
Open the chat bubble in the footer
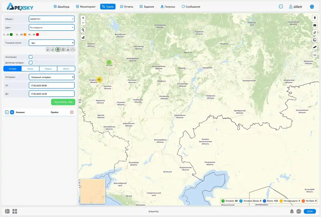click(x=299, y=211)
